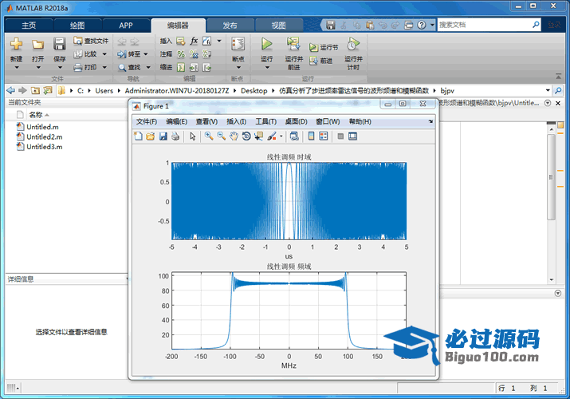Screen dimensions: 570x399
Task: Open the Run (运行) dropdown arrow
Action: (267, 68)
